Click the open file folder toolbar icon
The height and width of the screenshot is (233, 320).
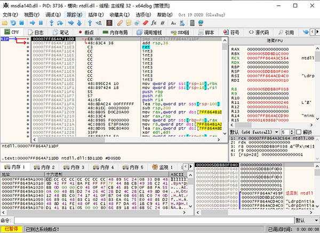[4, 23]
